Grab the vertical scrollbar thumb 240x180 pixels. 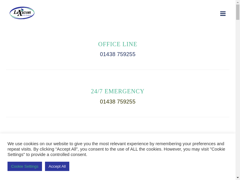238,12
